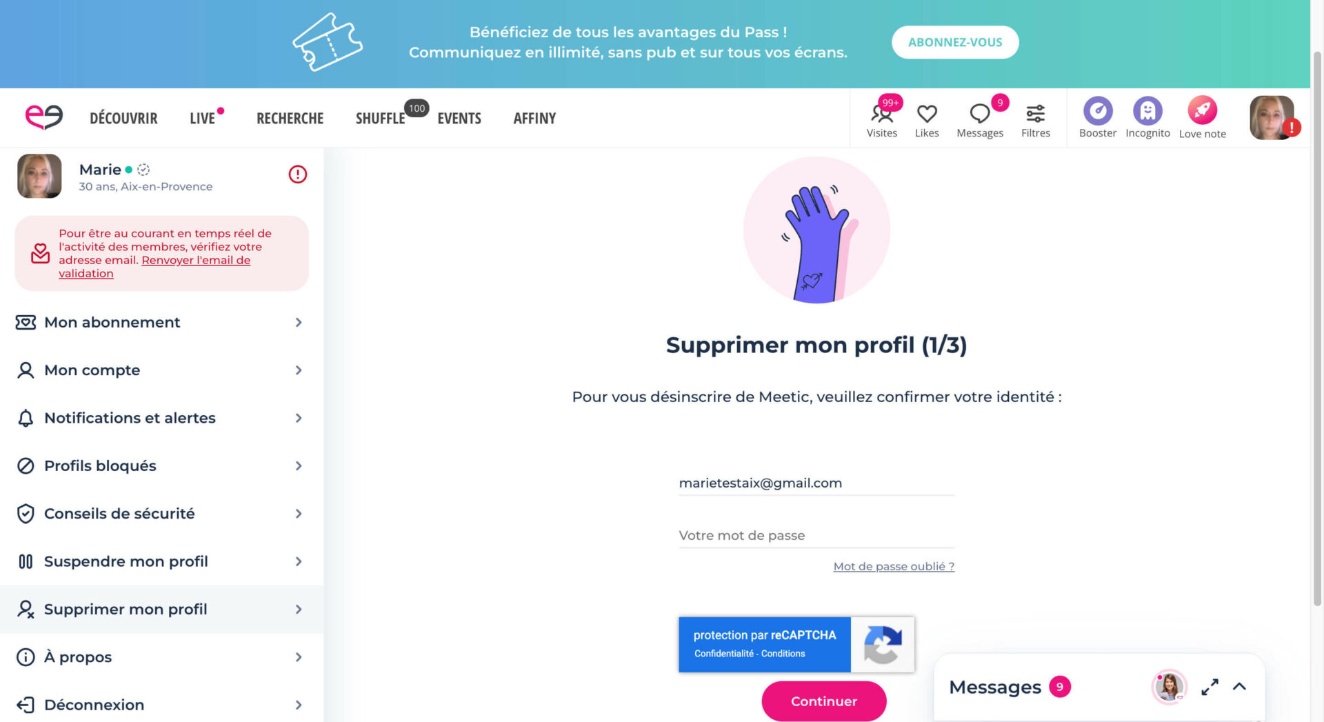
Task: Click the Continuer button
Action: click(x=823, y=701)
